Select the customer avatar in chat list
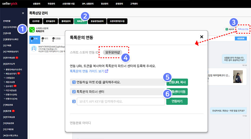 (34, 48)
